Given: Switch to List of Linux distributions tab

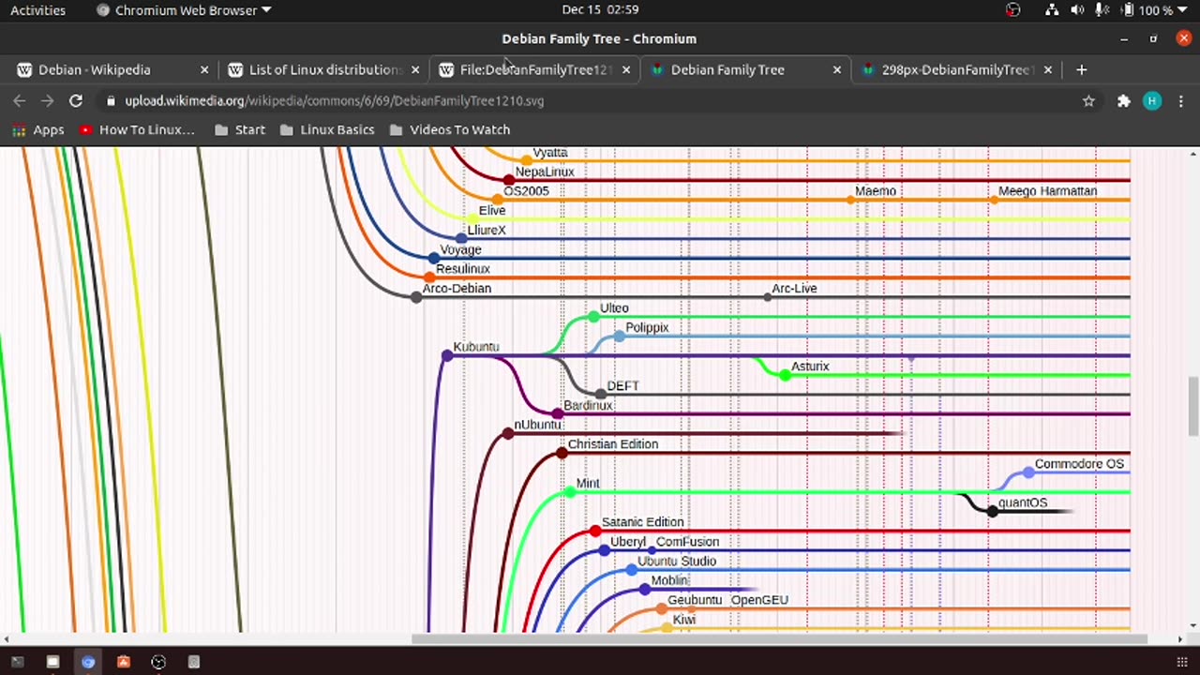Looking at the screenshot, I should [325, 69].
